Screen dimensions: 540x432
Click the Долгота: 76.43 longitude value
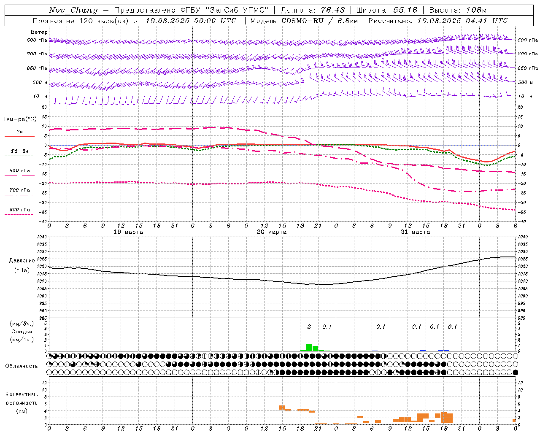click(313, 10)
